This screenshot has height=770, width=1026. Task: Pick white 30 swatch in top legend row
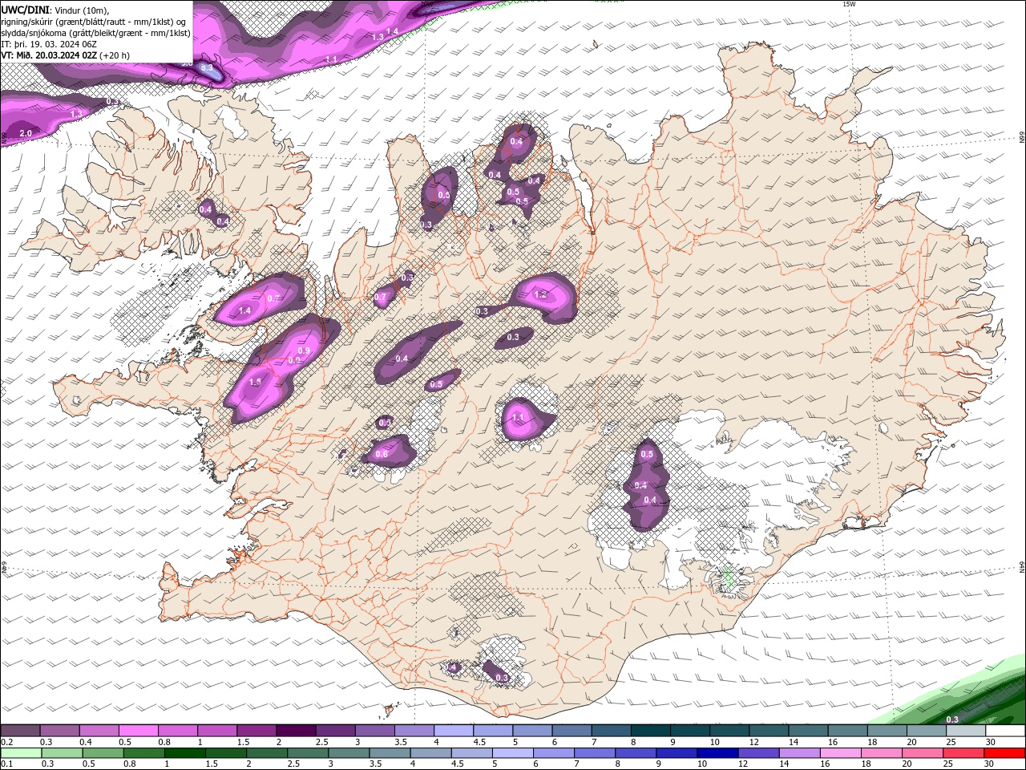pyautogui.click(x=1004, y=731)
